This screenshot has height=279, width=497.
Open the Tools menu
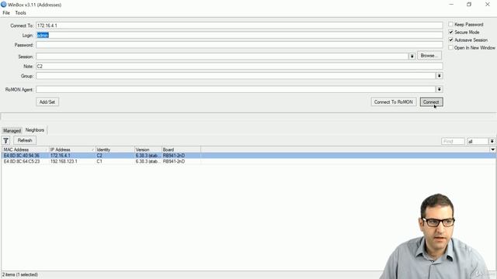[x=21, y=13]
